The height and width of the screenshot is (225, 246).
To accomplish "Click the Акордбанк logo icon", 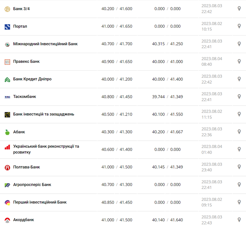I will coord(7,220).
